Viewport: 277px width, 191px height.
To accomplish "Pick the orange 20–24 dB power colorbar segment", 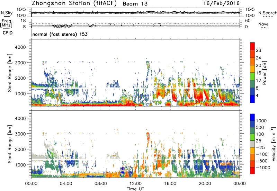I will pyautogui.click(x=252, y=62).
